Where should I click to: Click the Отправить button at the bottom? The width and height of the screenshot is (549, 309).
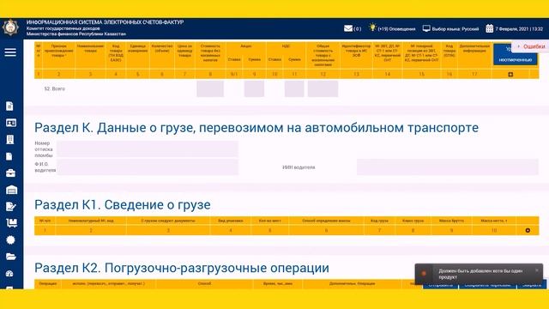click(440, 285)
